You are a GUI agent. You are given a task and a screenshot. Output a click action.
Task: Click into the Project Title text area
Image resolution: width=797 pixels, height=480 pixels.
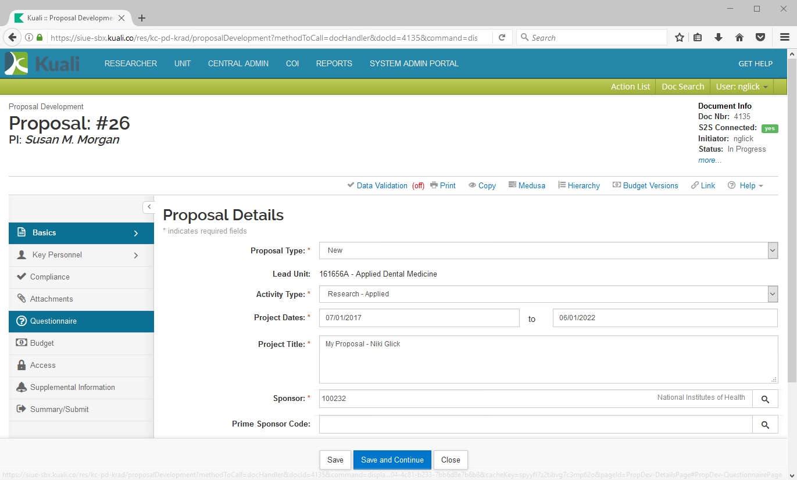click(x=548, y=359)
